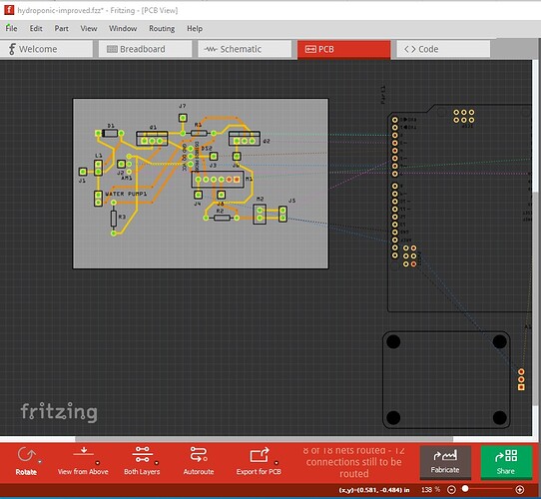Image resolution: width=541 pixels, height=499 pixels.
Task: Select the R2 resistor part
Action: click(222, 218)
